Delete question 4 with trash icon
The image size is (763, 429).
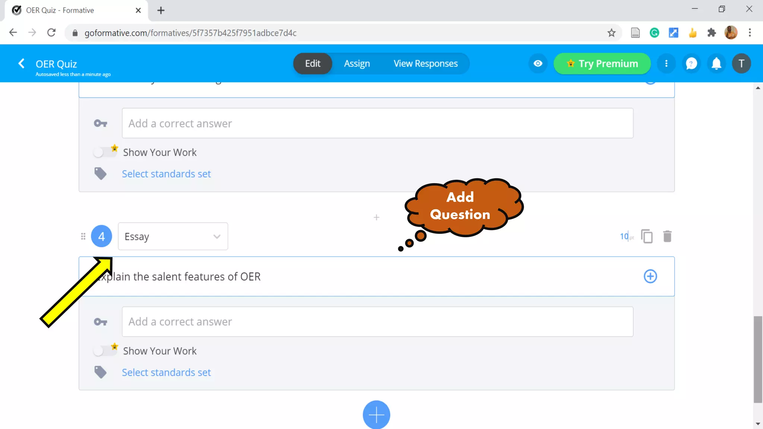coord(667,236)
